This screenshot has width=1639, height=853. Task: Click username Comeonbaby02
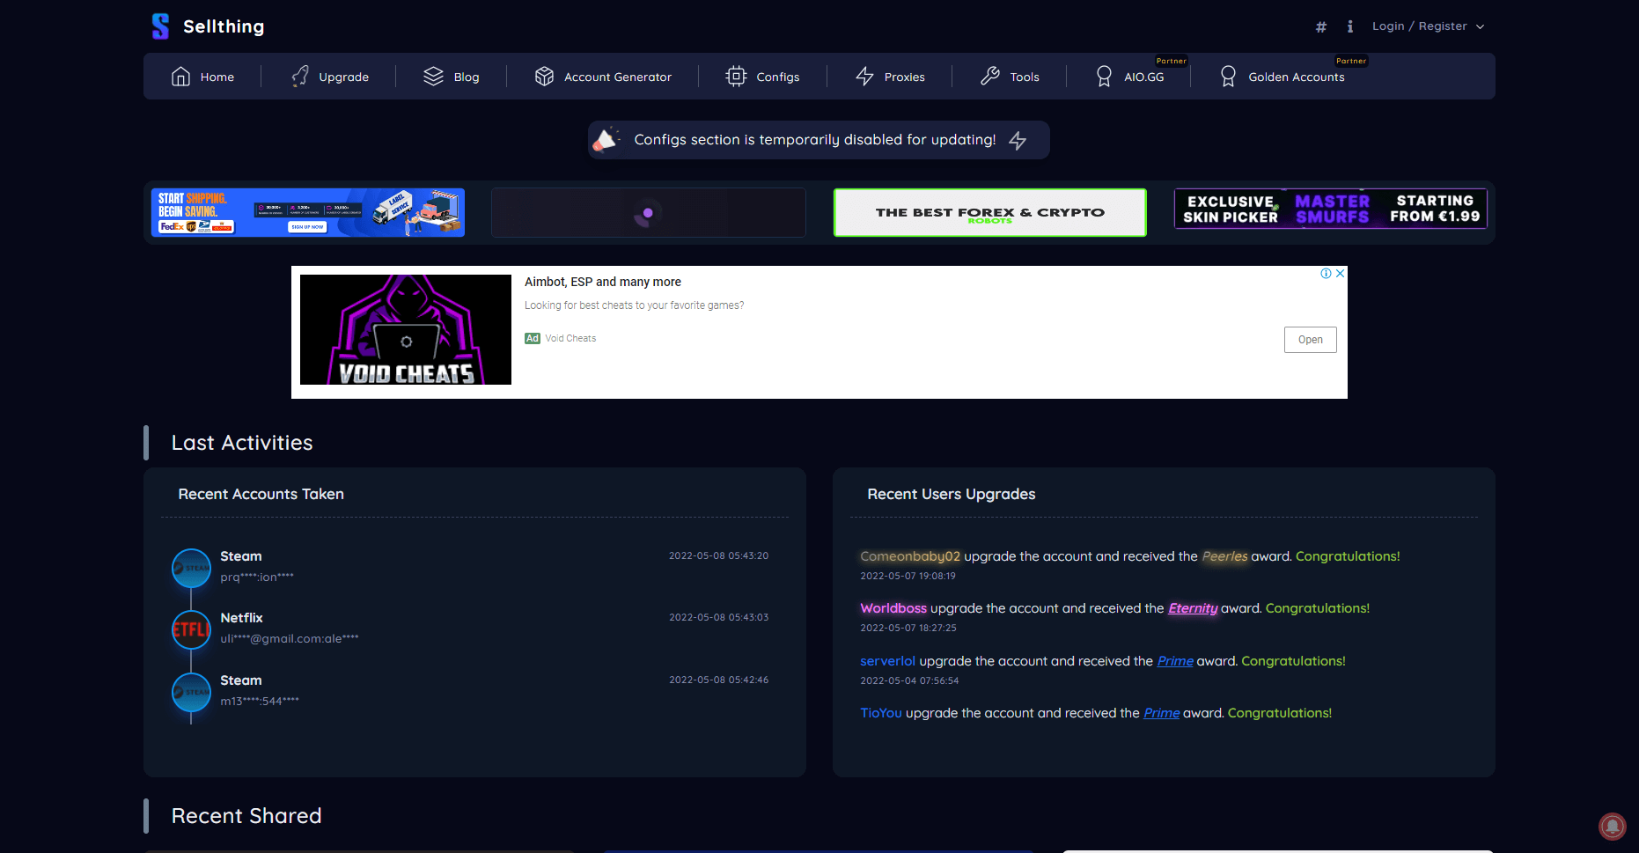910,556
